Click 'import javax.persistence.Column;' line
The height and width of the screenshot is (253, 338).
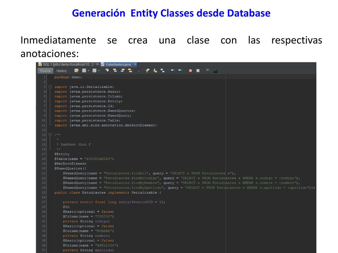pyautogui.click(x=88, y=97)
